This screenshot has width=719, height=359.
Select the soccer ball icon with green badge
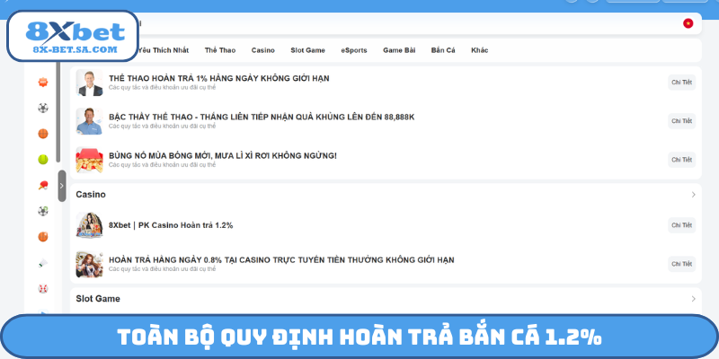click(x=43, y=211)
